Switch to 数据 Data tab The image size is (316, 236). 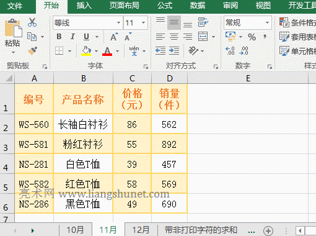pyautogui.click(x=198, y=6)
